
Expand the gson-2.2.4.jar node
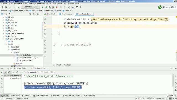pos(14,55)
